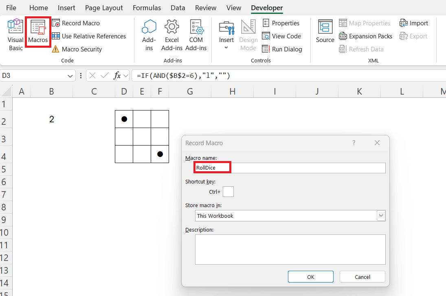Click the Macro name field RollDice
Image resolution: width=446 pixels, height=296 pixels.
[x=290, y=168]
